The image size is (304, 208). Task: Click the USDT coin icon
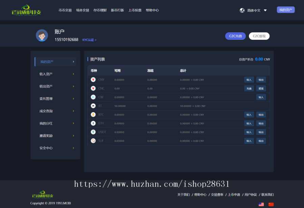pyautogui.click(x=93, y=132)
